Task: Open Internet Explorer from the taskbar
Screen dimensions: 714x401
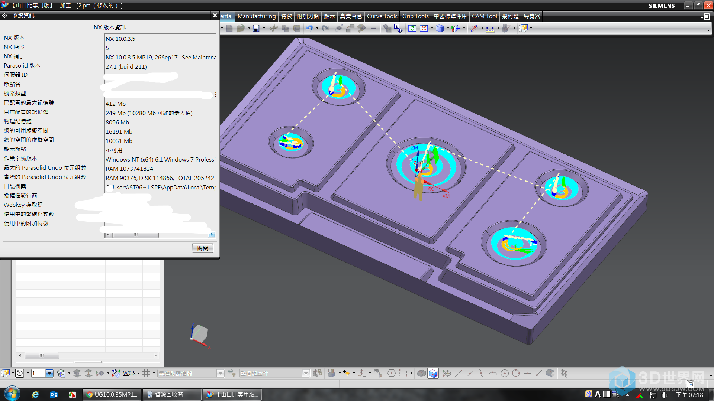Action: (x=35, y=394)
